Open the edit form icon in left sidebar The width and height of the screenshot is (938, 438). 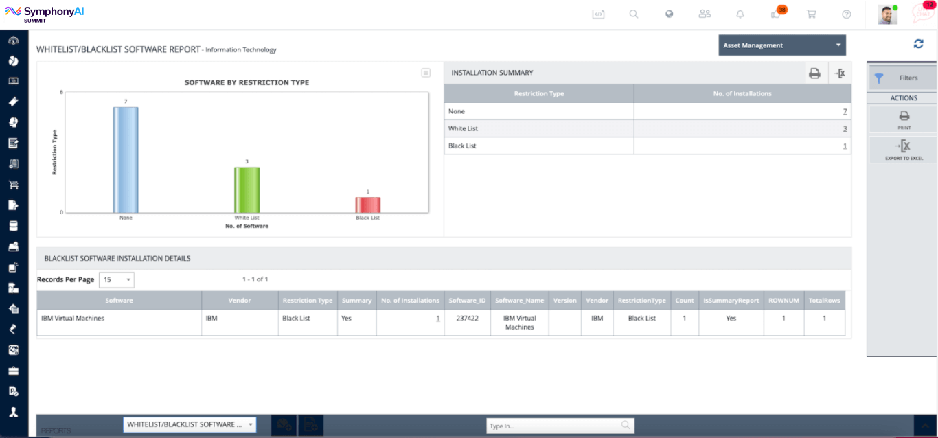click(13, 143)
